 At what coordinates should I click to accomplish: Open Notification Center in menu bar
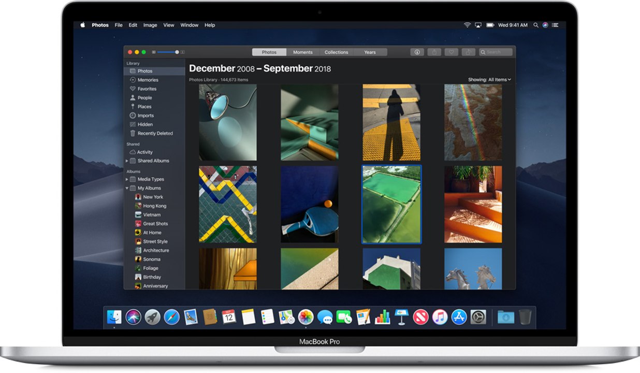tap(556, 25)
